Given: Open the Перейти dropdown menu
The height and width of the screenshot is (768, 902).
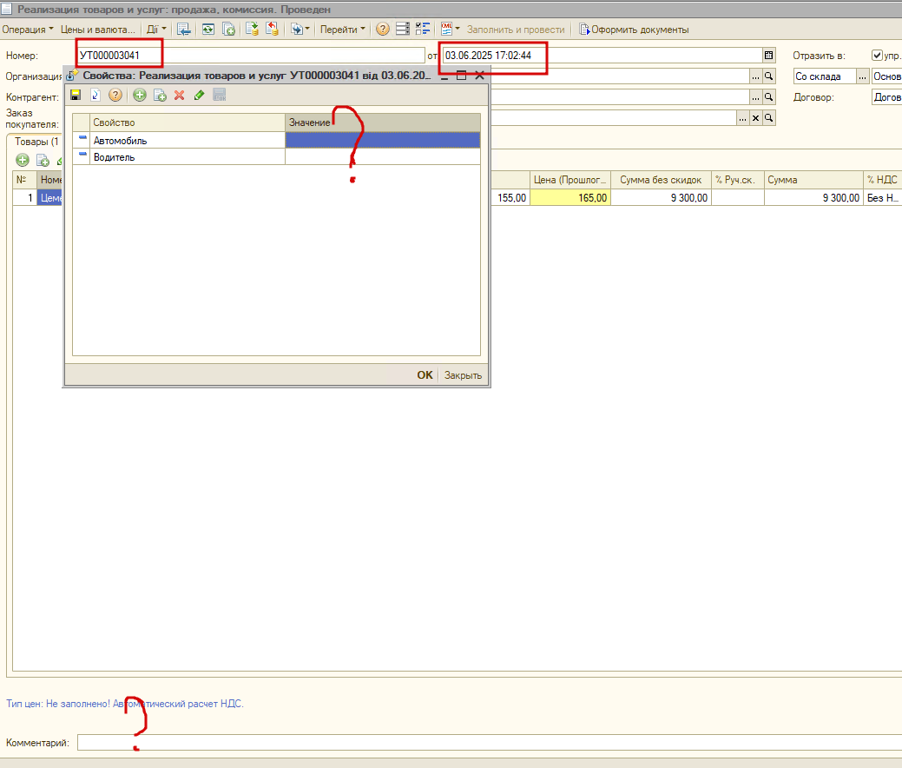Looking at the screenshot, I should coord(342,30).
